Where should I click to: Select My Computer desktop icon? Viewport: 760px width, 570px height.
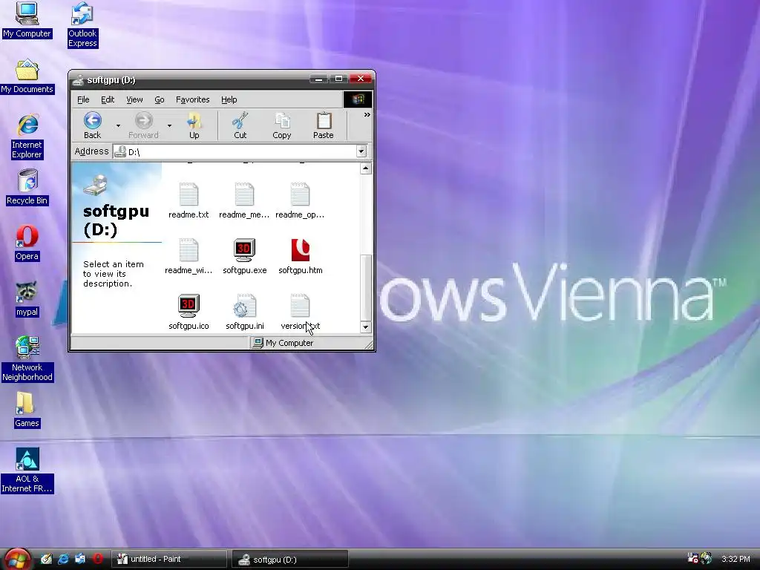click(27, 20)
